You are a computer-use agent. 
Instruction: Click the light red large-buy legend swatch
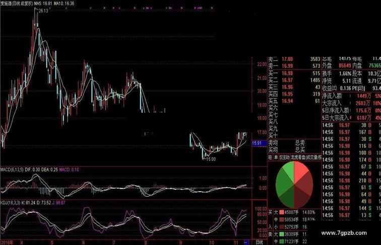[x=282, y=212]
